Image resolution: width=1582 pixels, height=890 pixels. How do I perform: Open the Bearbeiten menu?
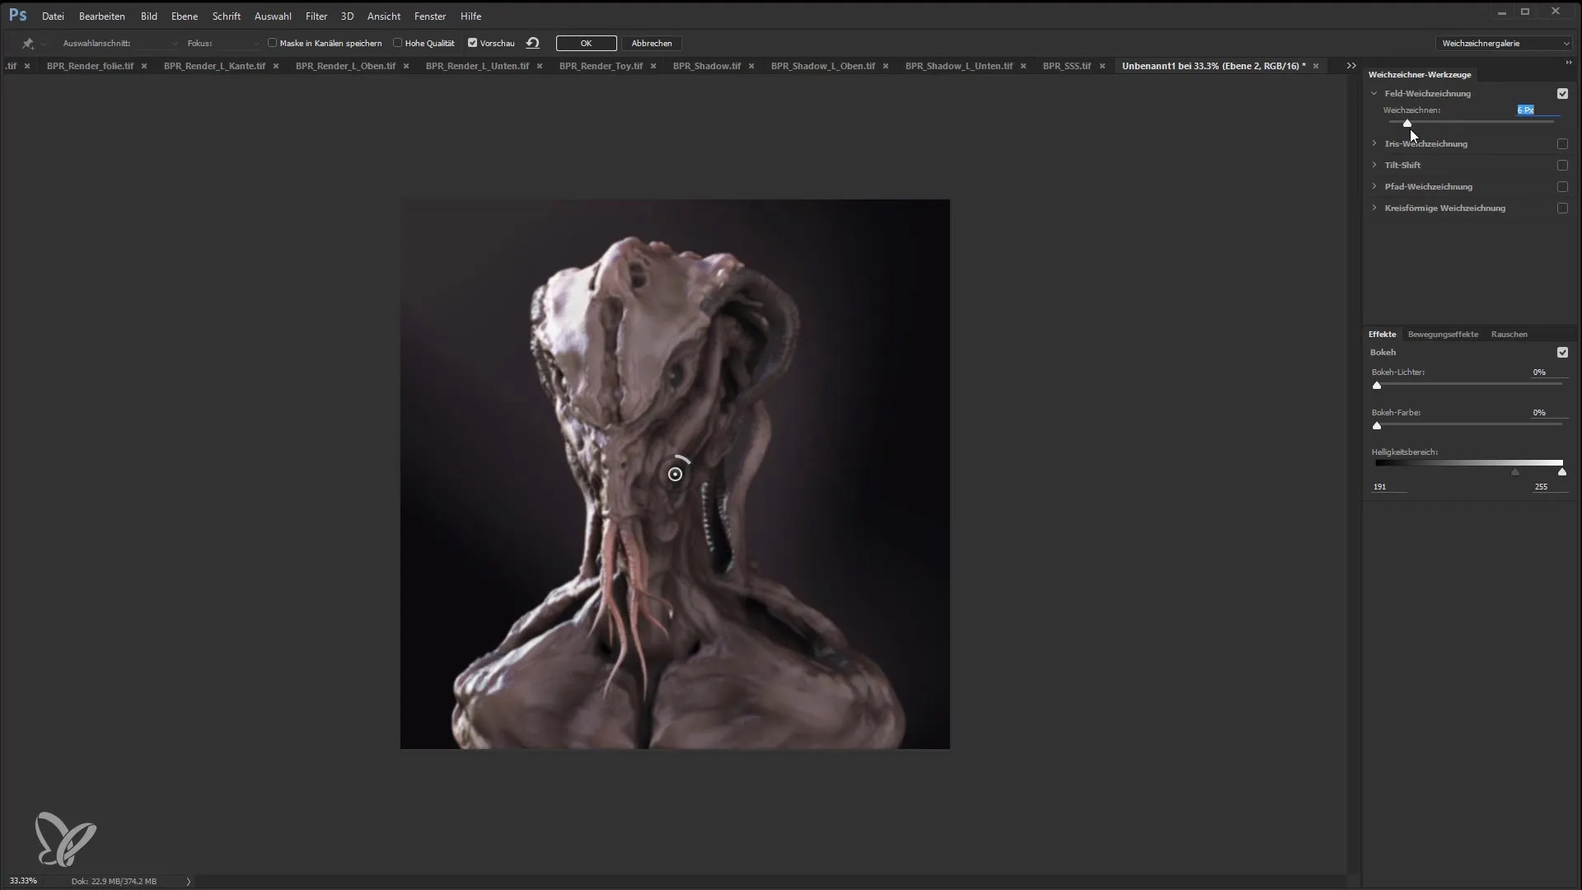(x=102, y=16)
